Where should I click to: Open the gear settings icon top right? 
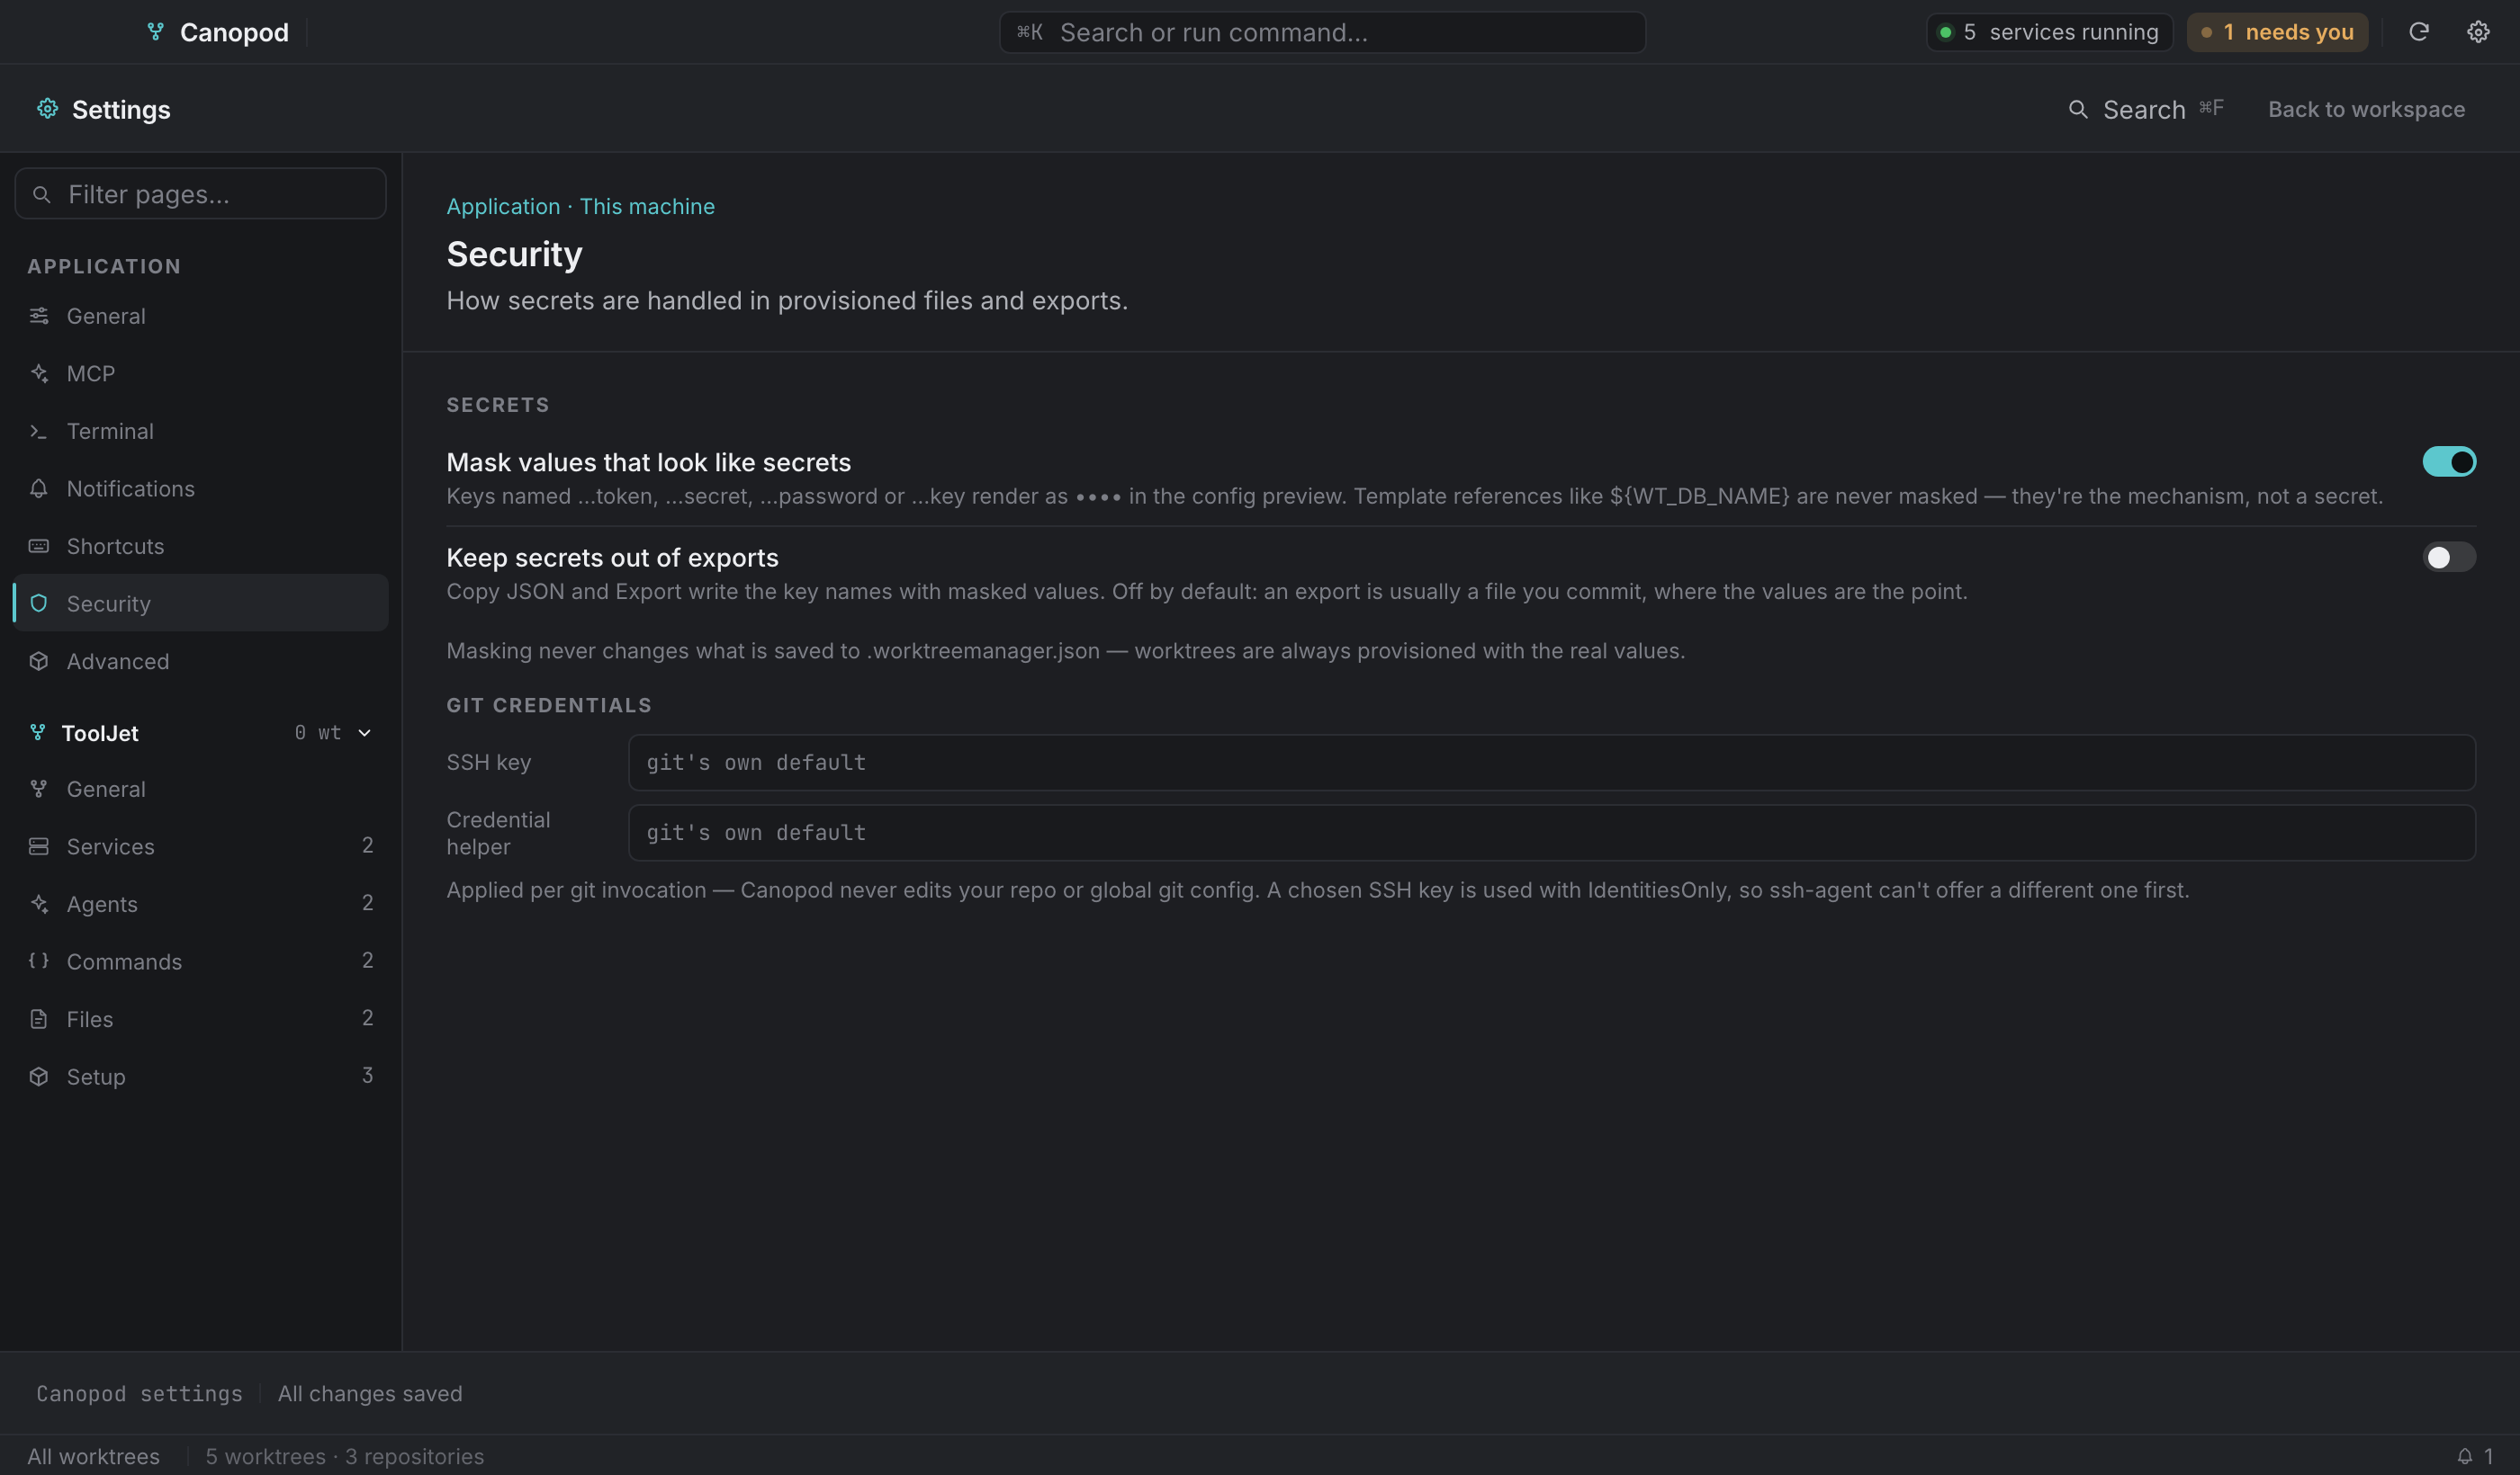[2477, 32]
